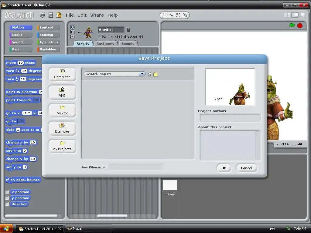The width and height of the screenshot is (311, 233).
Task: Click the Windows Start button
Action: pyautogui.click(x=6, y=229)
